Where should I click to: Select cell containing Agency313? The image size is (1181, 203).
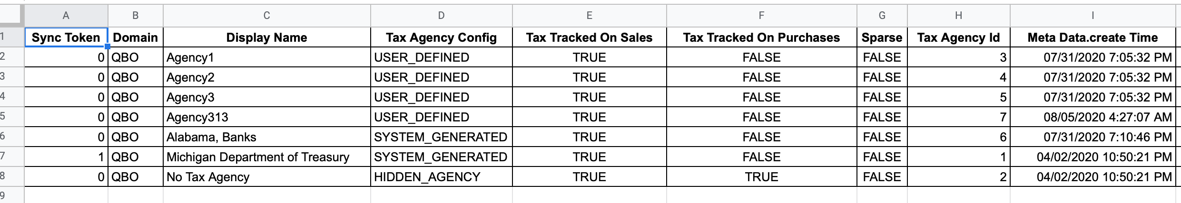pos(266,117)
